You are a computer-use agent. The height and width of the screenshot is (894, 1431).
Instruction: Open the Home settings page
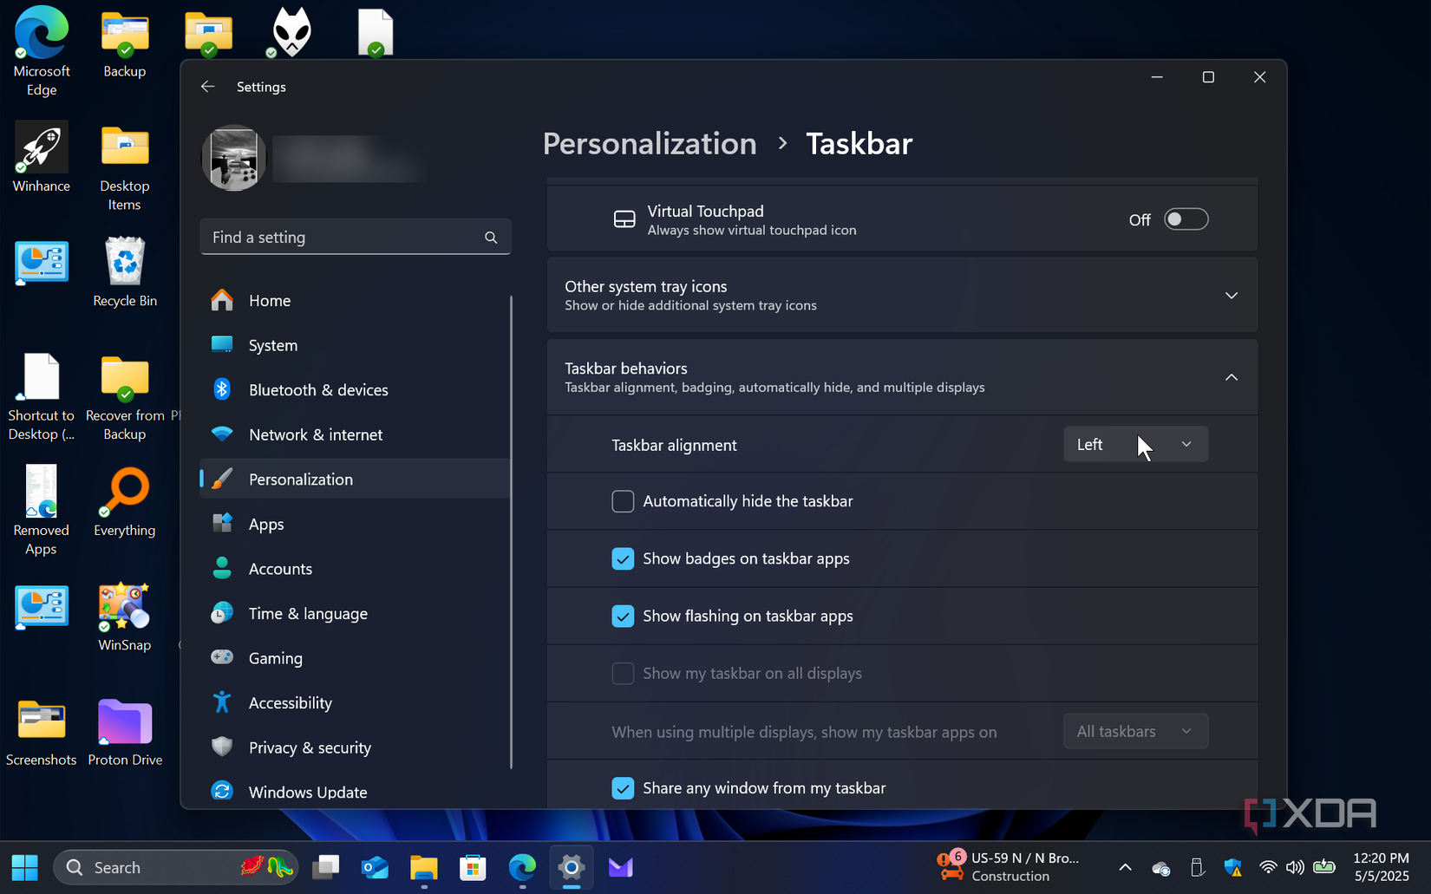[x=355, y=301]
